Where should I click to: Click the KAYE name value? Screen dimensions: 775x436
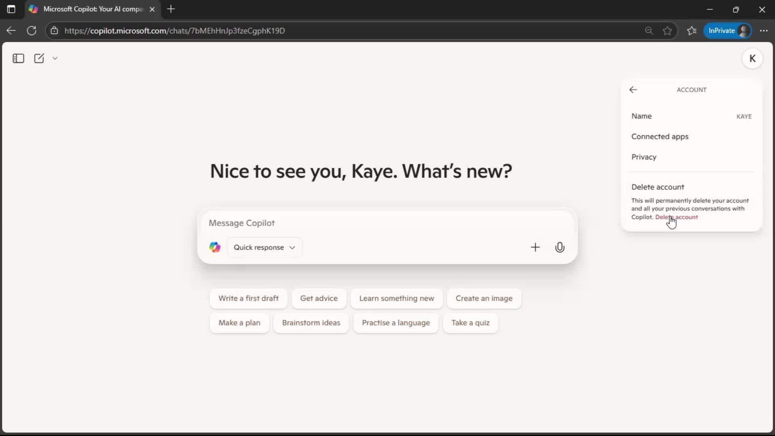click(x=744, y=117)
